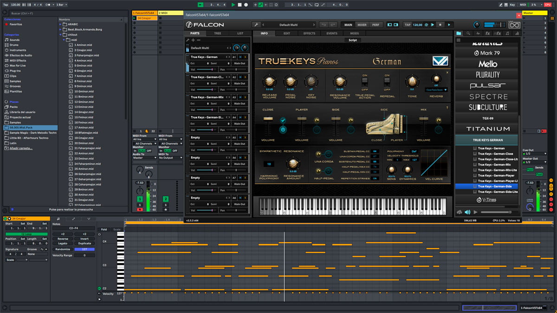Switch Falcon to the MIXER view
557x313 pixels.
tap(362, 25)
